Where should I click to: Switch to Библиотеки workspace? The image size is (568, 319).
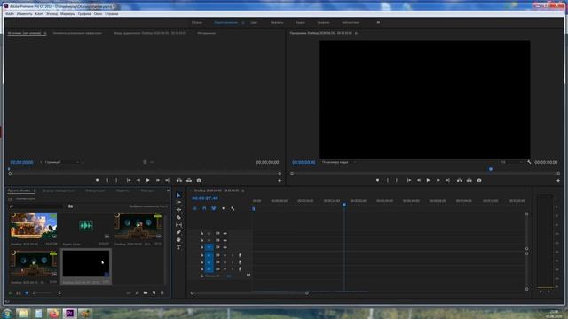click(351, 22)
